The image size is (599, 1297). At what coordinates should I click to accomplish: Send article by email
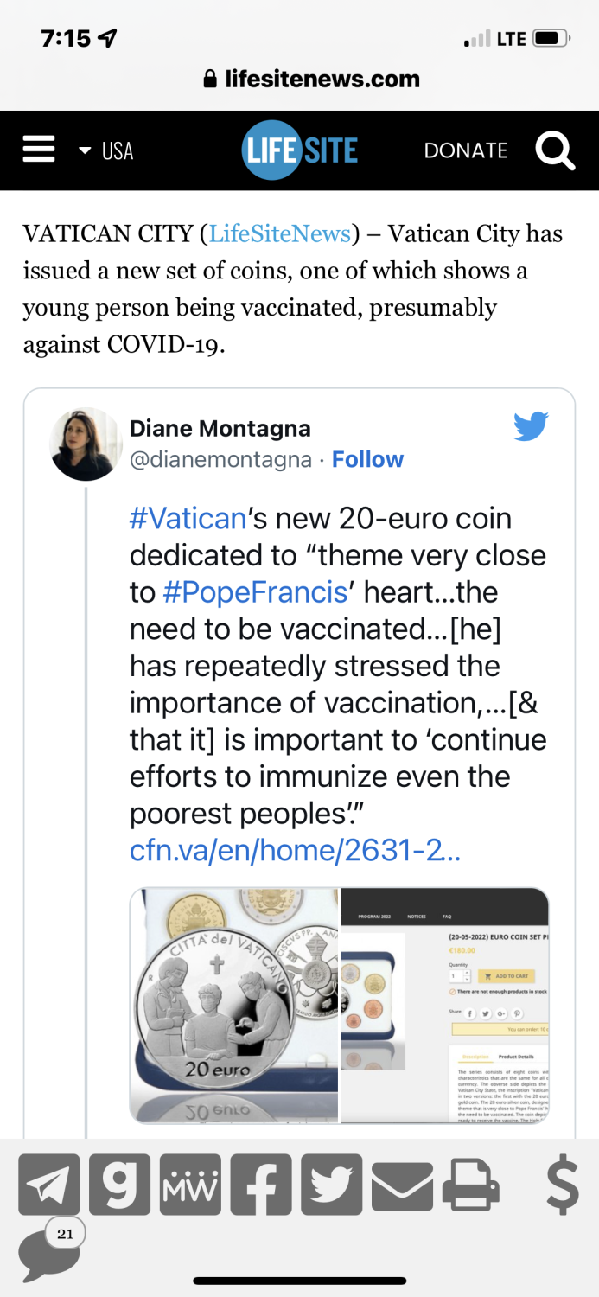point(402,1185)
